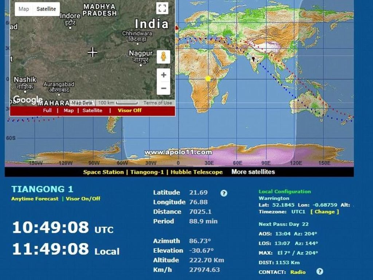Select Map in the red map bar
Screen dimensions: 373x280
[68, 111]
